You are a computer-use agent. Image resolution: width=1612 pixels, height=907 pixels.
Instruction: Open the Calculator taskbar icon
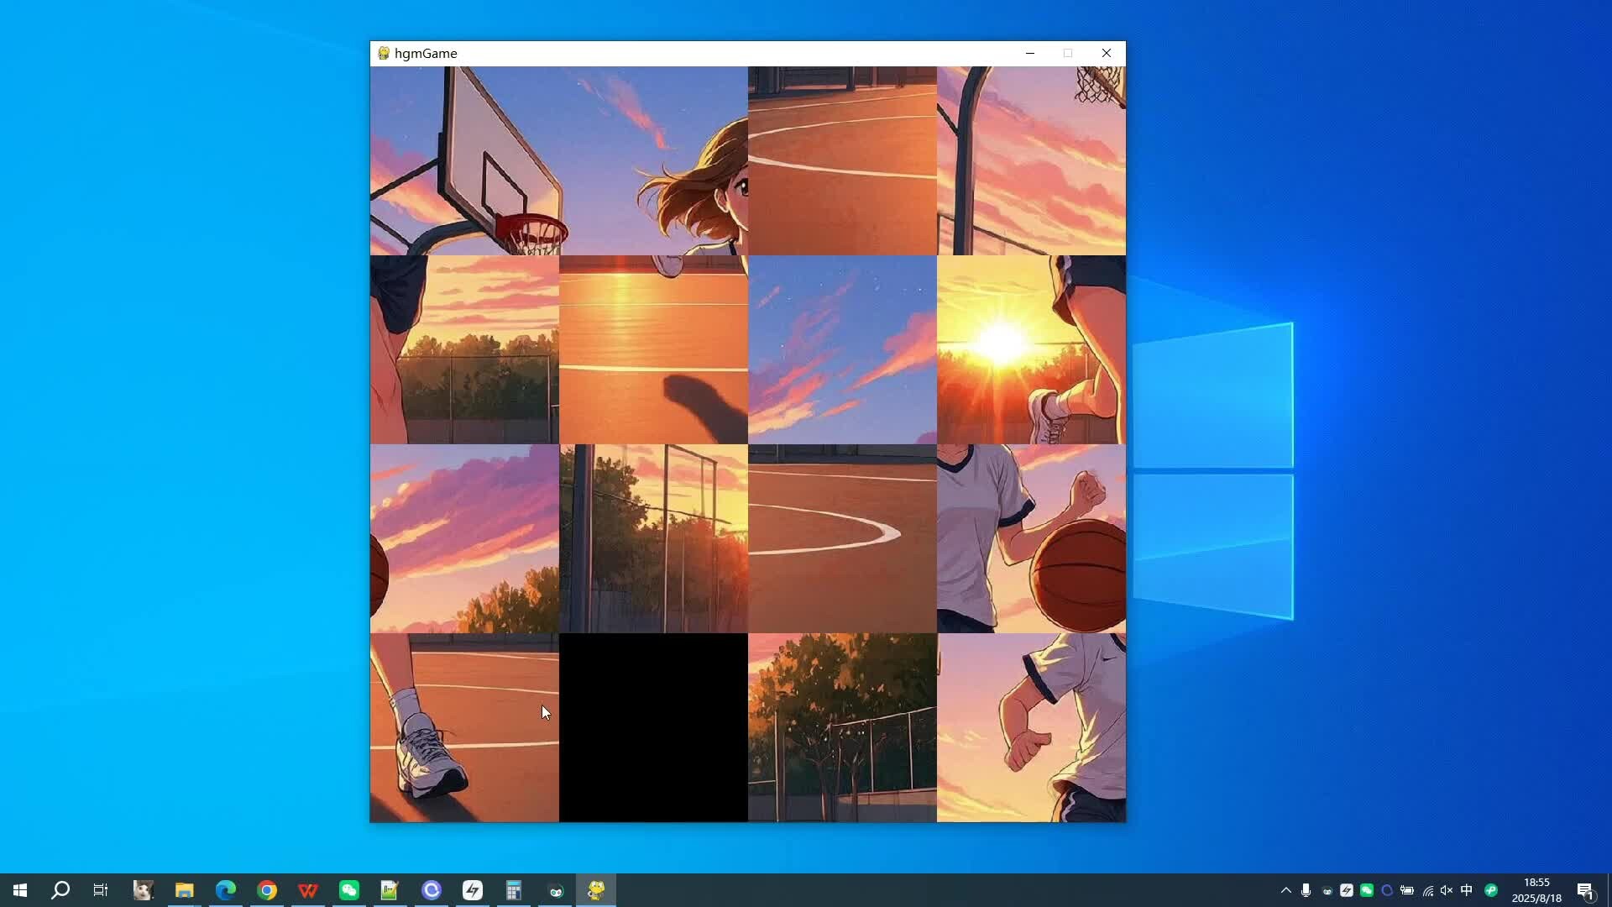[514, 890]
